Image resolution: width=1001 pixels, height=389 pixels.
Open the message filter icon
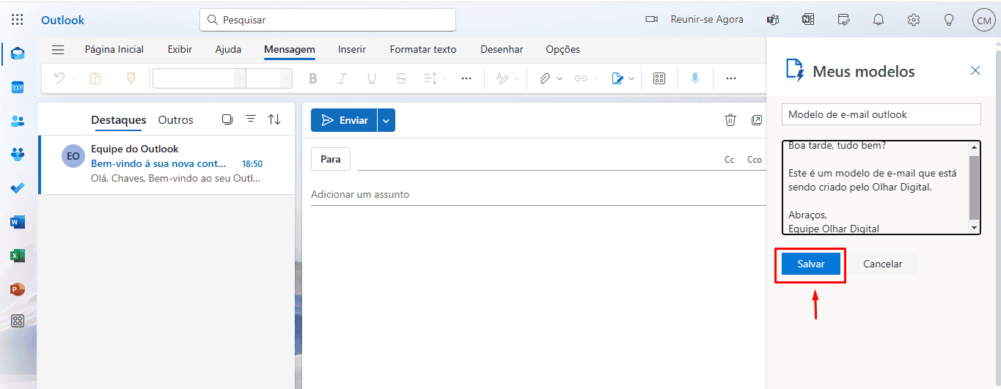pyautogui.click(x=250, y=119)
